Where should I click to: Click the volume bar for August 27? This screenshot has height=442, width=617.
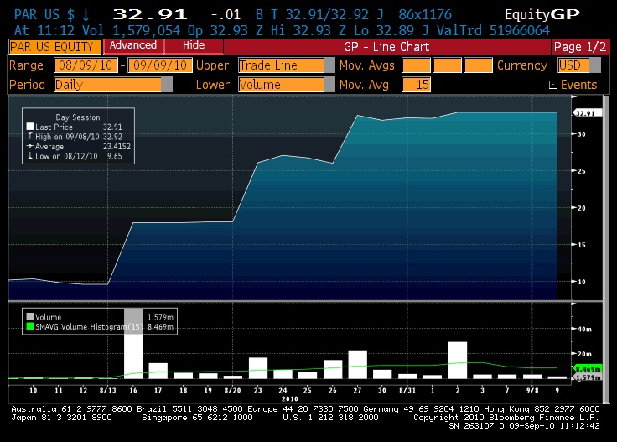[x=358, y=365]
